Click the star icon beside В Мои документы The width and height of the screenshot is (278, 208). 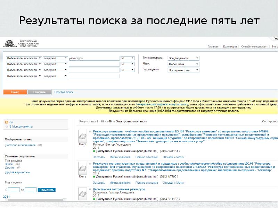point(6,127)
